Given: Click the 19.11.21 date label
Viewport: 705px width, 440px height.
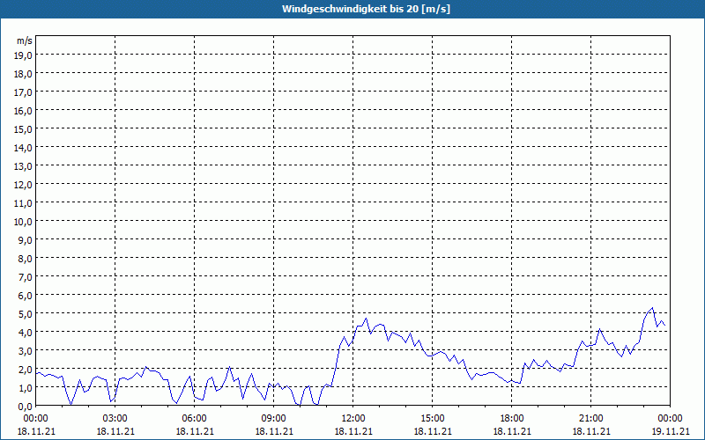Looking at the screenshot, I should point(671,431).
